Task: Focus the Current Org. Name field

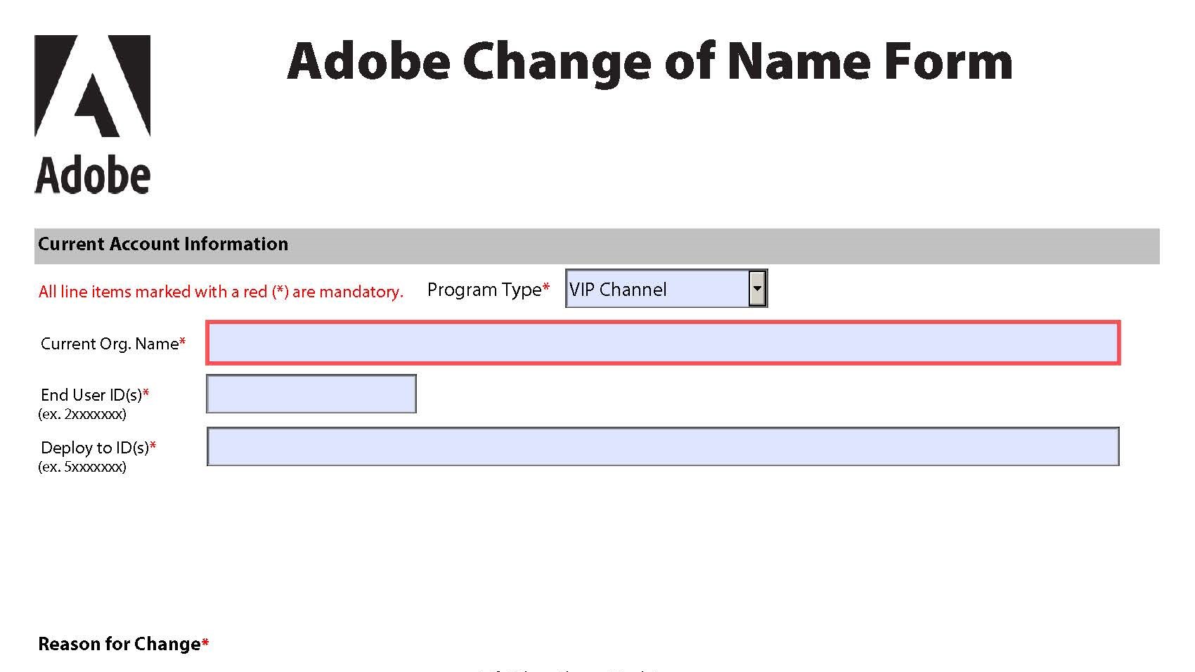Action: (x=663, y=343)
